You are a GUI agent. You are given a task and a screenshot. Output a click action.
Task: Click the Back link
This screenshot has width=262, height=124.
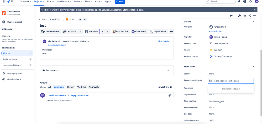[x=43, y=19]
